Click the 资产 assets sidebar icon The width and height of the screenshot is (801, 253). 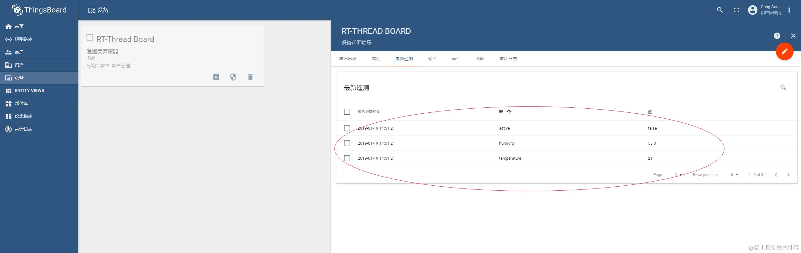pos(8,65)
